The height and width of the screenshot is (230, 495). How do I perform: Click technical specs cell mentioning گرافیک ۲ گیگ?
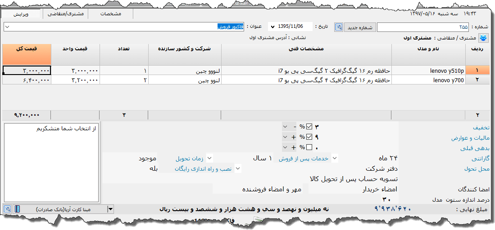click(x=307, y=70)
